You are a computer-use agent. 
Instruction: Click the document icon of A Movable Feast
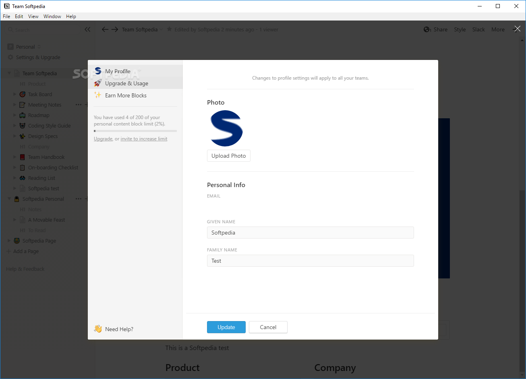(x=23, y=220)
